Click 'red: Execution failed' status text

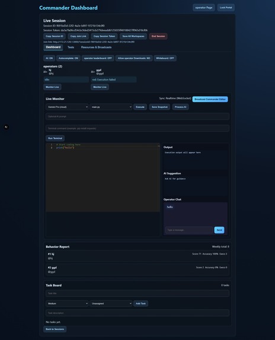click(113, 80)
